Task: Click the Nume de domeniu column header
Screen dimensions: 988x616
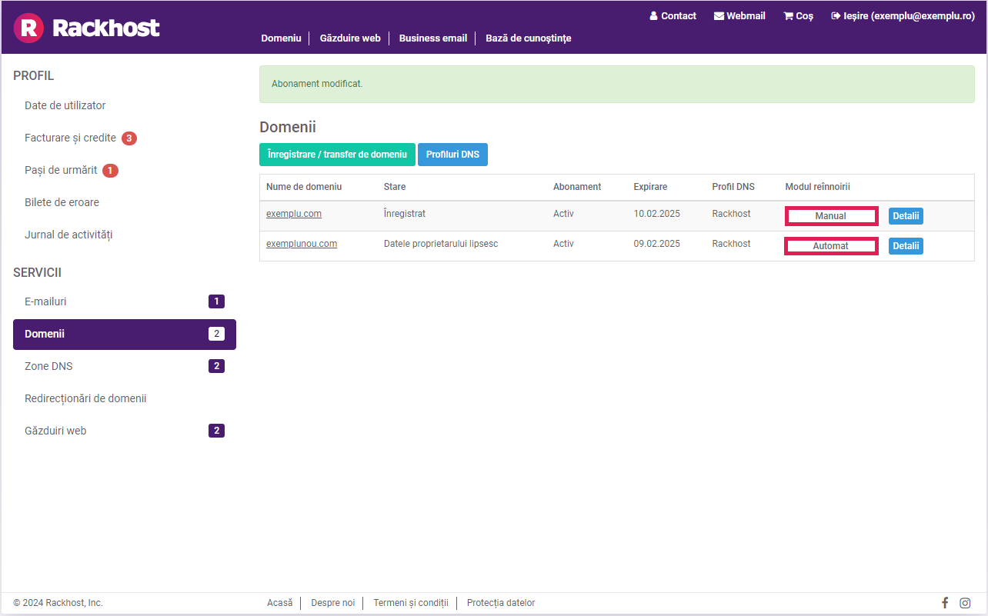Action: tap(304, 187)
